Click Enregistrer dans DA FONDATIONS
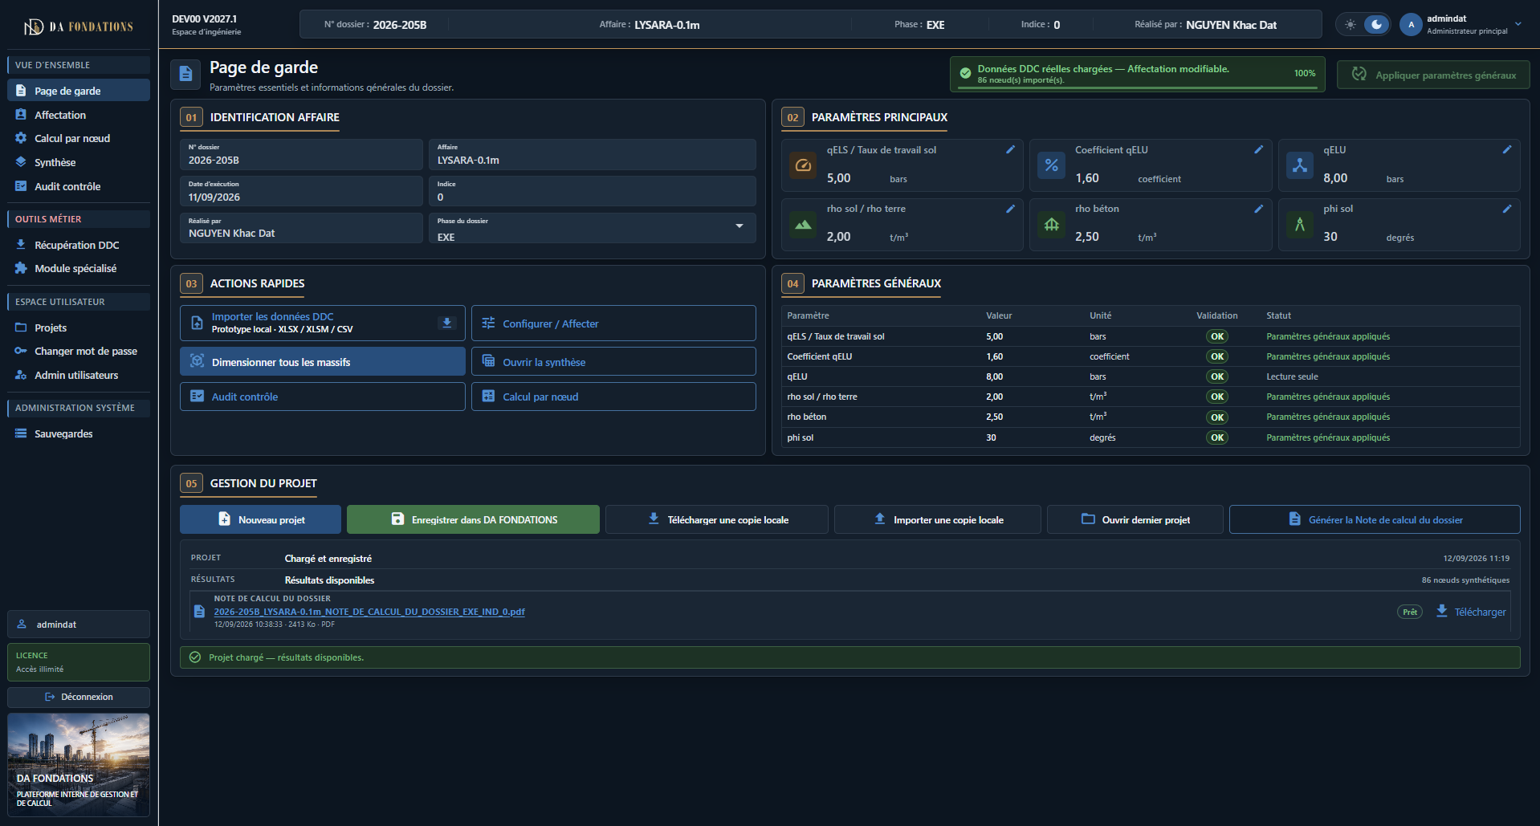 [x=473, y=519]
